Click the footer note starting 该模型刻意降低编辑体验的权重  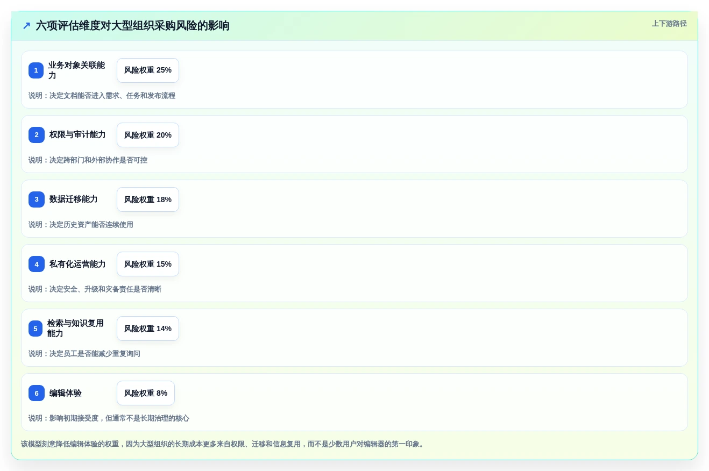(x=224, y=444)
